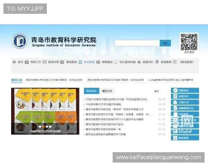Open the "课后网"名师空中课堂工作 news item
The width and height of the screenshot is (208, 166).
click(x=114, y=109)
